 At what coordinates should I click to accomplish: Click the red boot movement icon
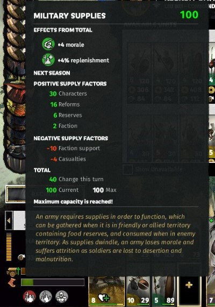12,282
